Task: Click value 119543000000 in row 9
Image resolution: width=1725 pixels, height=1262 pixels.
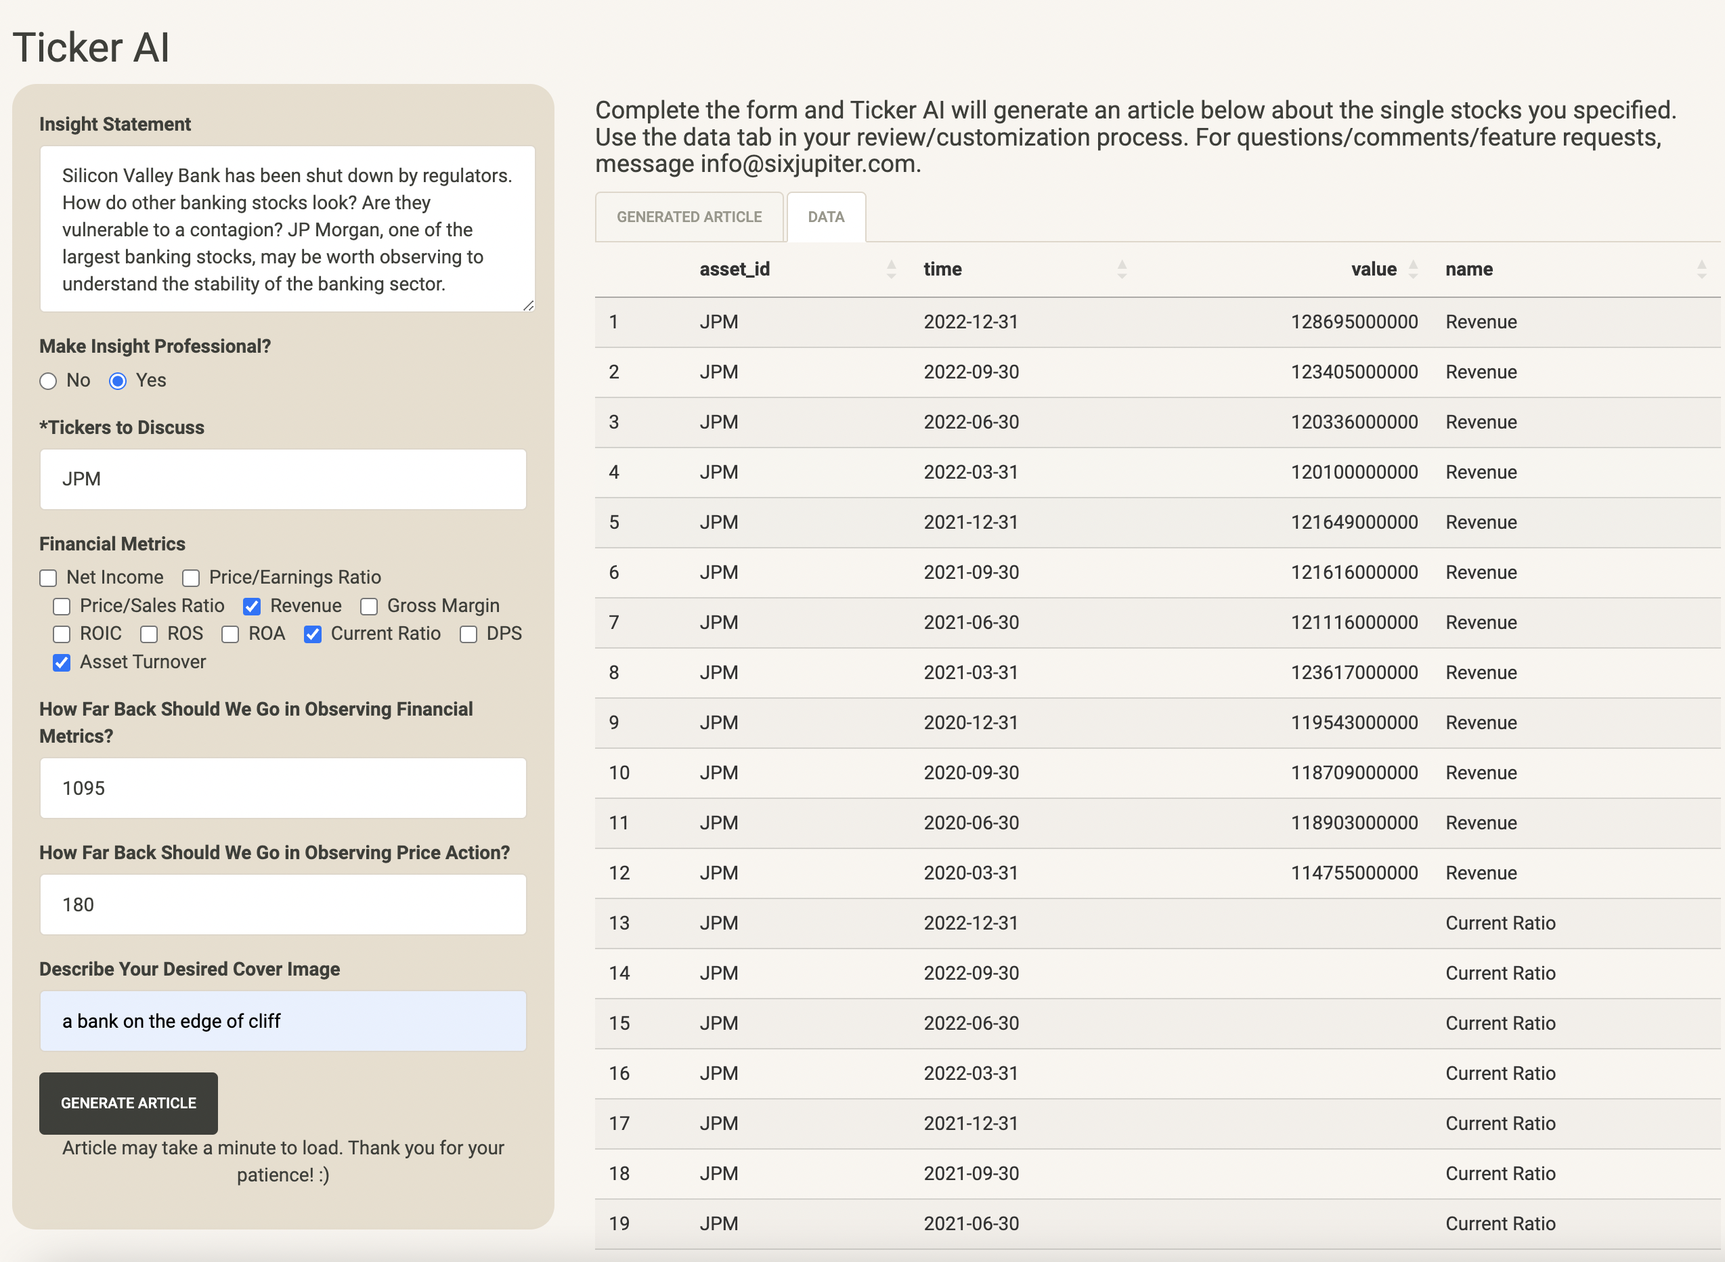Action: (x=1355, y=722)
